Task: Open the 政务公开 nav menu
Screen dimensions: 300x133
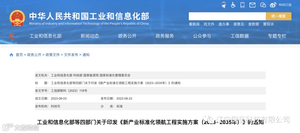Action: [x=127, y=36]
